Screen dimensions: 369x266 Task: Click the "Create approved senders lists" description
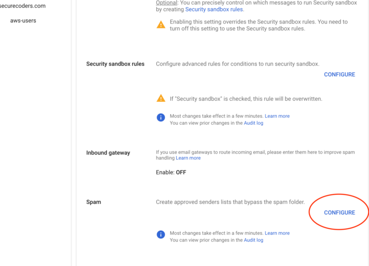point(230,202)
